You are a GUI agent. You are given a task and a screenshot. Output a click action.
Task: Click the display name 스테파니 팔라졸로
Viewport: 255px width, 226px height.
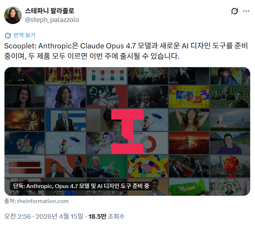(x=50, y=11)
